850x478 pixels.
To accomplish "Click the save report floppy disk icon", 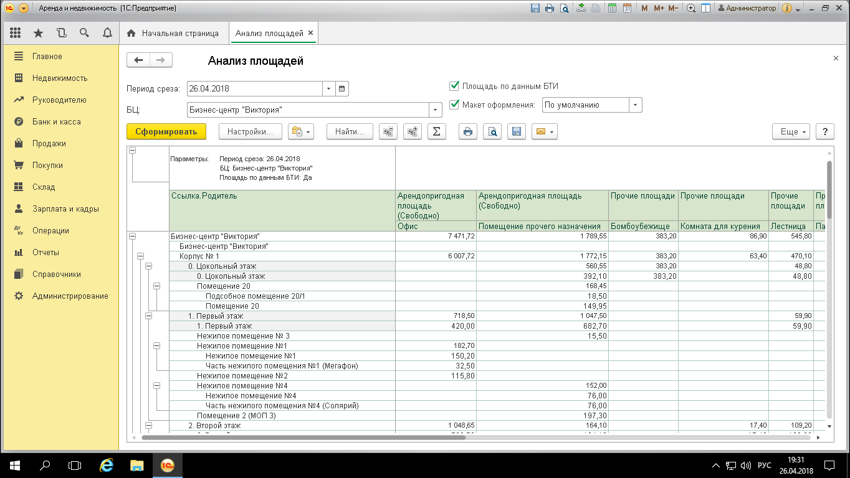I will coord(516,131).
